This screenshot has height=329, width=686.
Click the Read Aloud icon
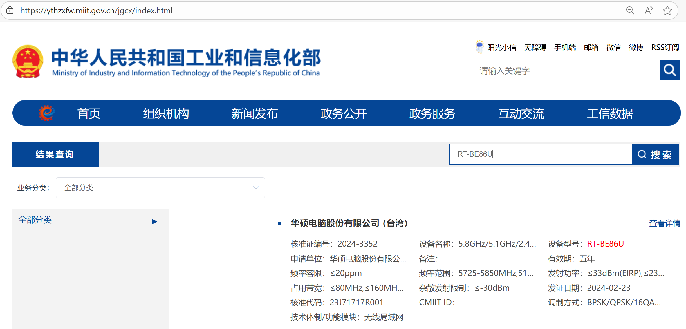[649, 11]
